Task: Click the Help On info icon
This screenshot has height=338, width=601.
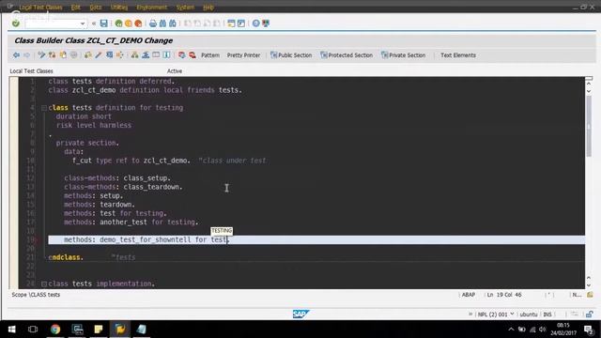Action: click(x=167, y=55)
